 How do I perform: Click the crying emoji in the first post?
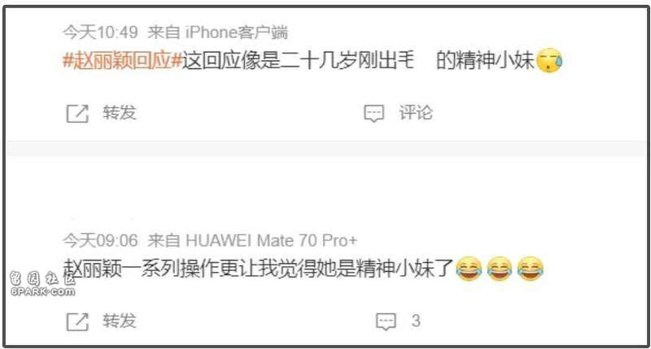[549, 60]
